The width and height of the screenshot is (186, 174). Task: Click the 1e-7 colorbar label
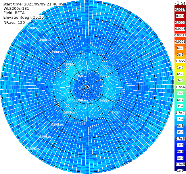pyautogui.click(x=180, y=119)
